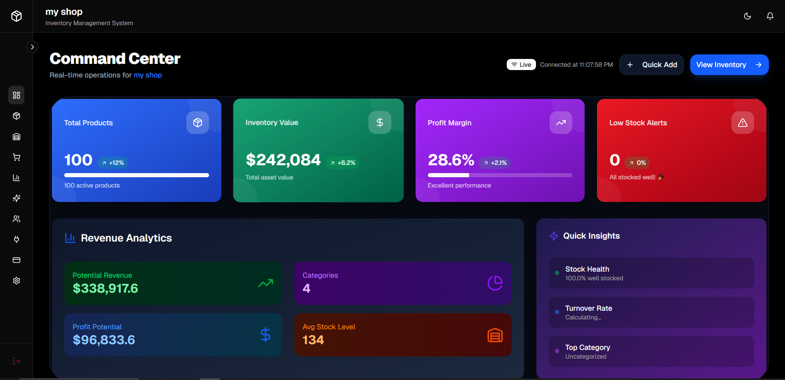Viewport: 785px width, 380px height.
Task: Click the warehouse archive sidebar icon
Action: [x=16, y=136]
